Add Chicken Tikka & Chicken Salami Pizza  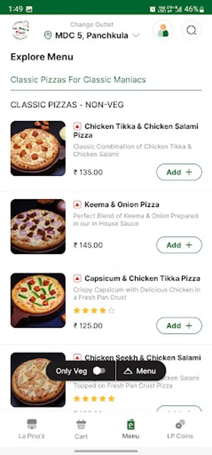[179, 172]
